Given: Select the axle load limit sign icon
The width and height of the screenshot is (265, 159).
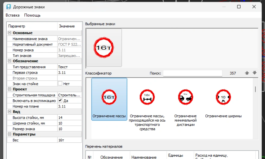Looking at the screenshot, I should click(147, 97).
